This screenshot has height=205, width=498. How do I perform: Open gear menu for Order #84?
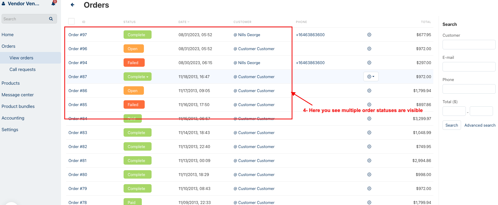pos(369,118)
